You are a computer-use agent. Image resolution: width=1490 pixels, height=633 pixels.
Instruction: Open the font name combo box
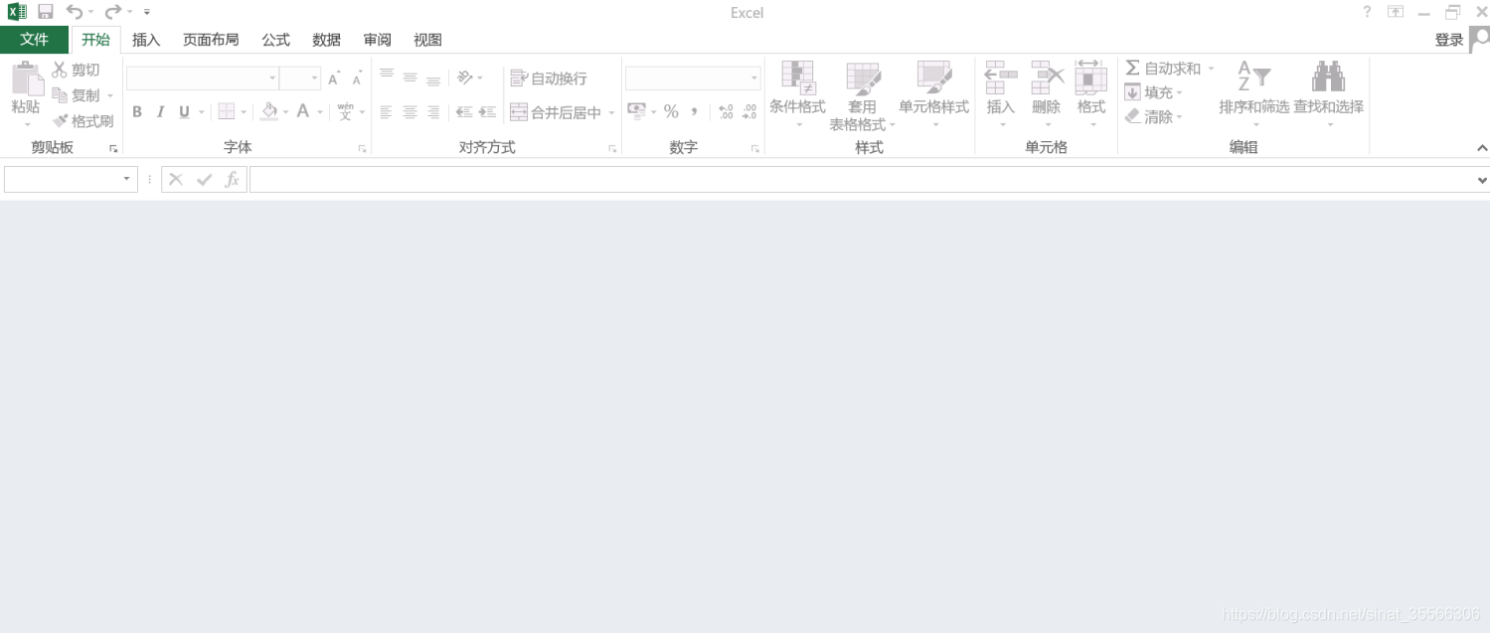pos(203,79)
